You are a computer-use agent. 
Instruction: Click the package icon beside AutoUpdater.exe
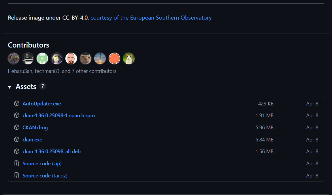click(17, 103)
